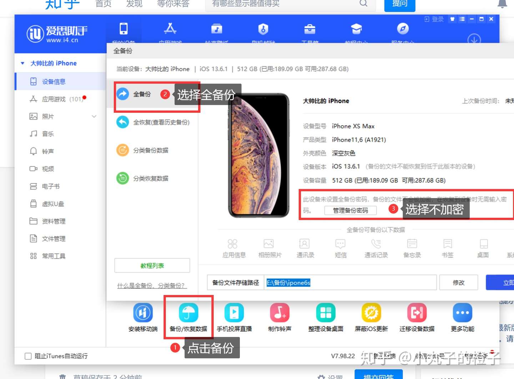Screen dimensions: 514x379
Task: Select the 通话记录 call log icon
Action: click(376, 244)
